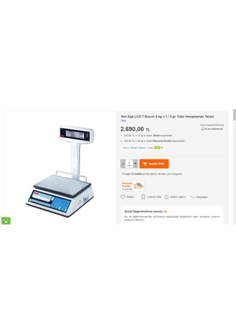Decrease quantity with the minus button
The image size is (236, 334).
[123, 164]
